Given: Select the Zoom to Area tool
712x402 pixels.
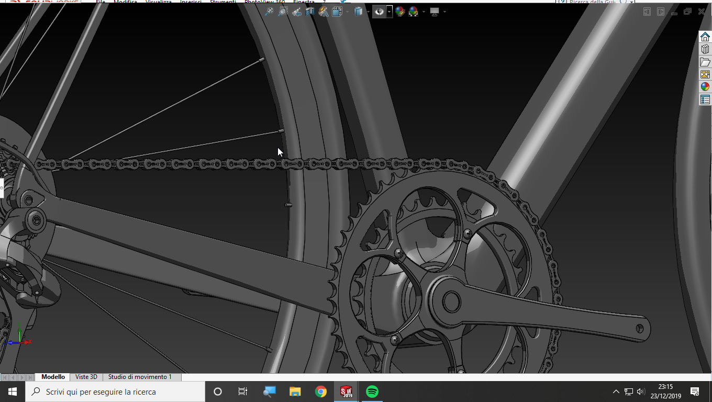Looking at the screenshot, I should 283,12.
